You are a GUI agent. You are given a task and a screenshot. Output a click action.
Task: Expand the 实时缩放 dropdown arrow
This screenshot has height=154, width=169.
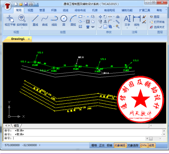pos(22,28)
